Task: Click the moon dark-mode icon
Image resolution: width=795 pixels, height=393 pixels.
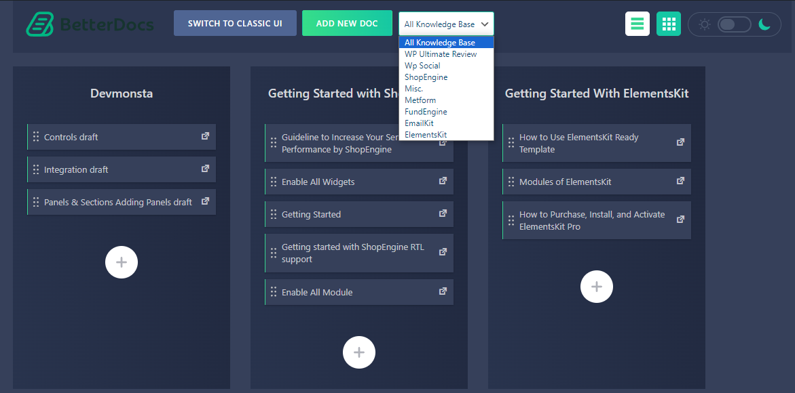Action: tap(764, 24)
